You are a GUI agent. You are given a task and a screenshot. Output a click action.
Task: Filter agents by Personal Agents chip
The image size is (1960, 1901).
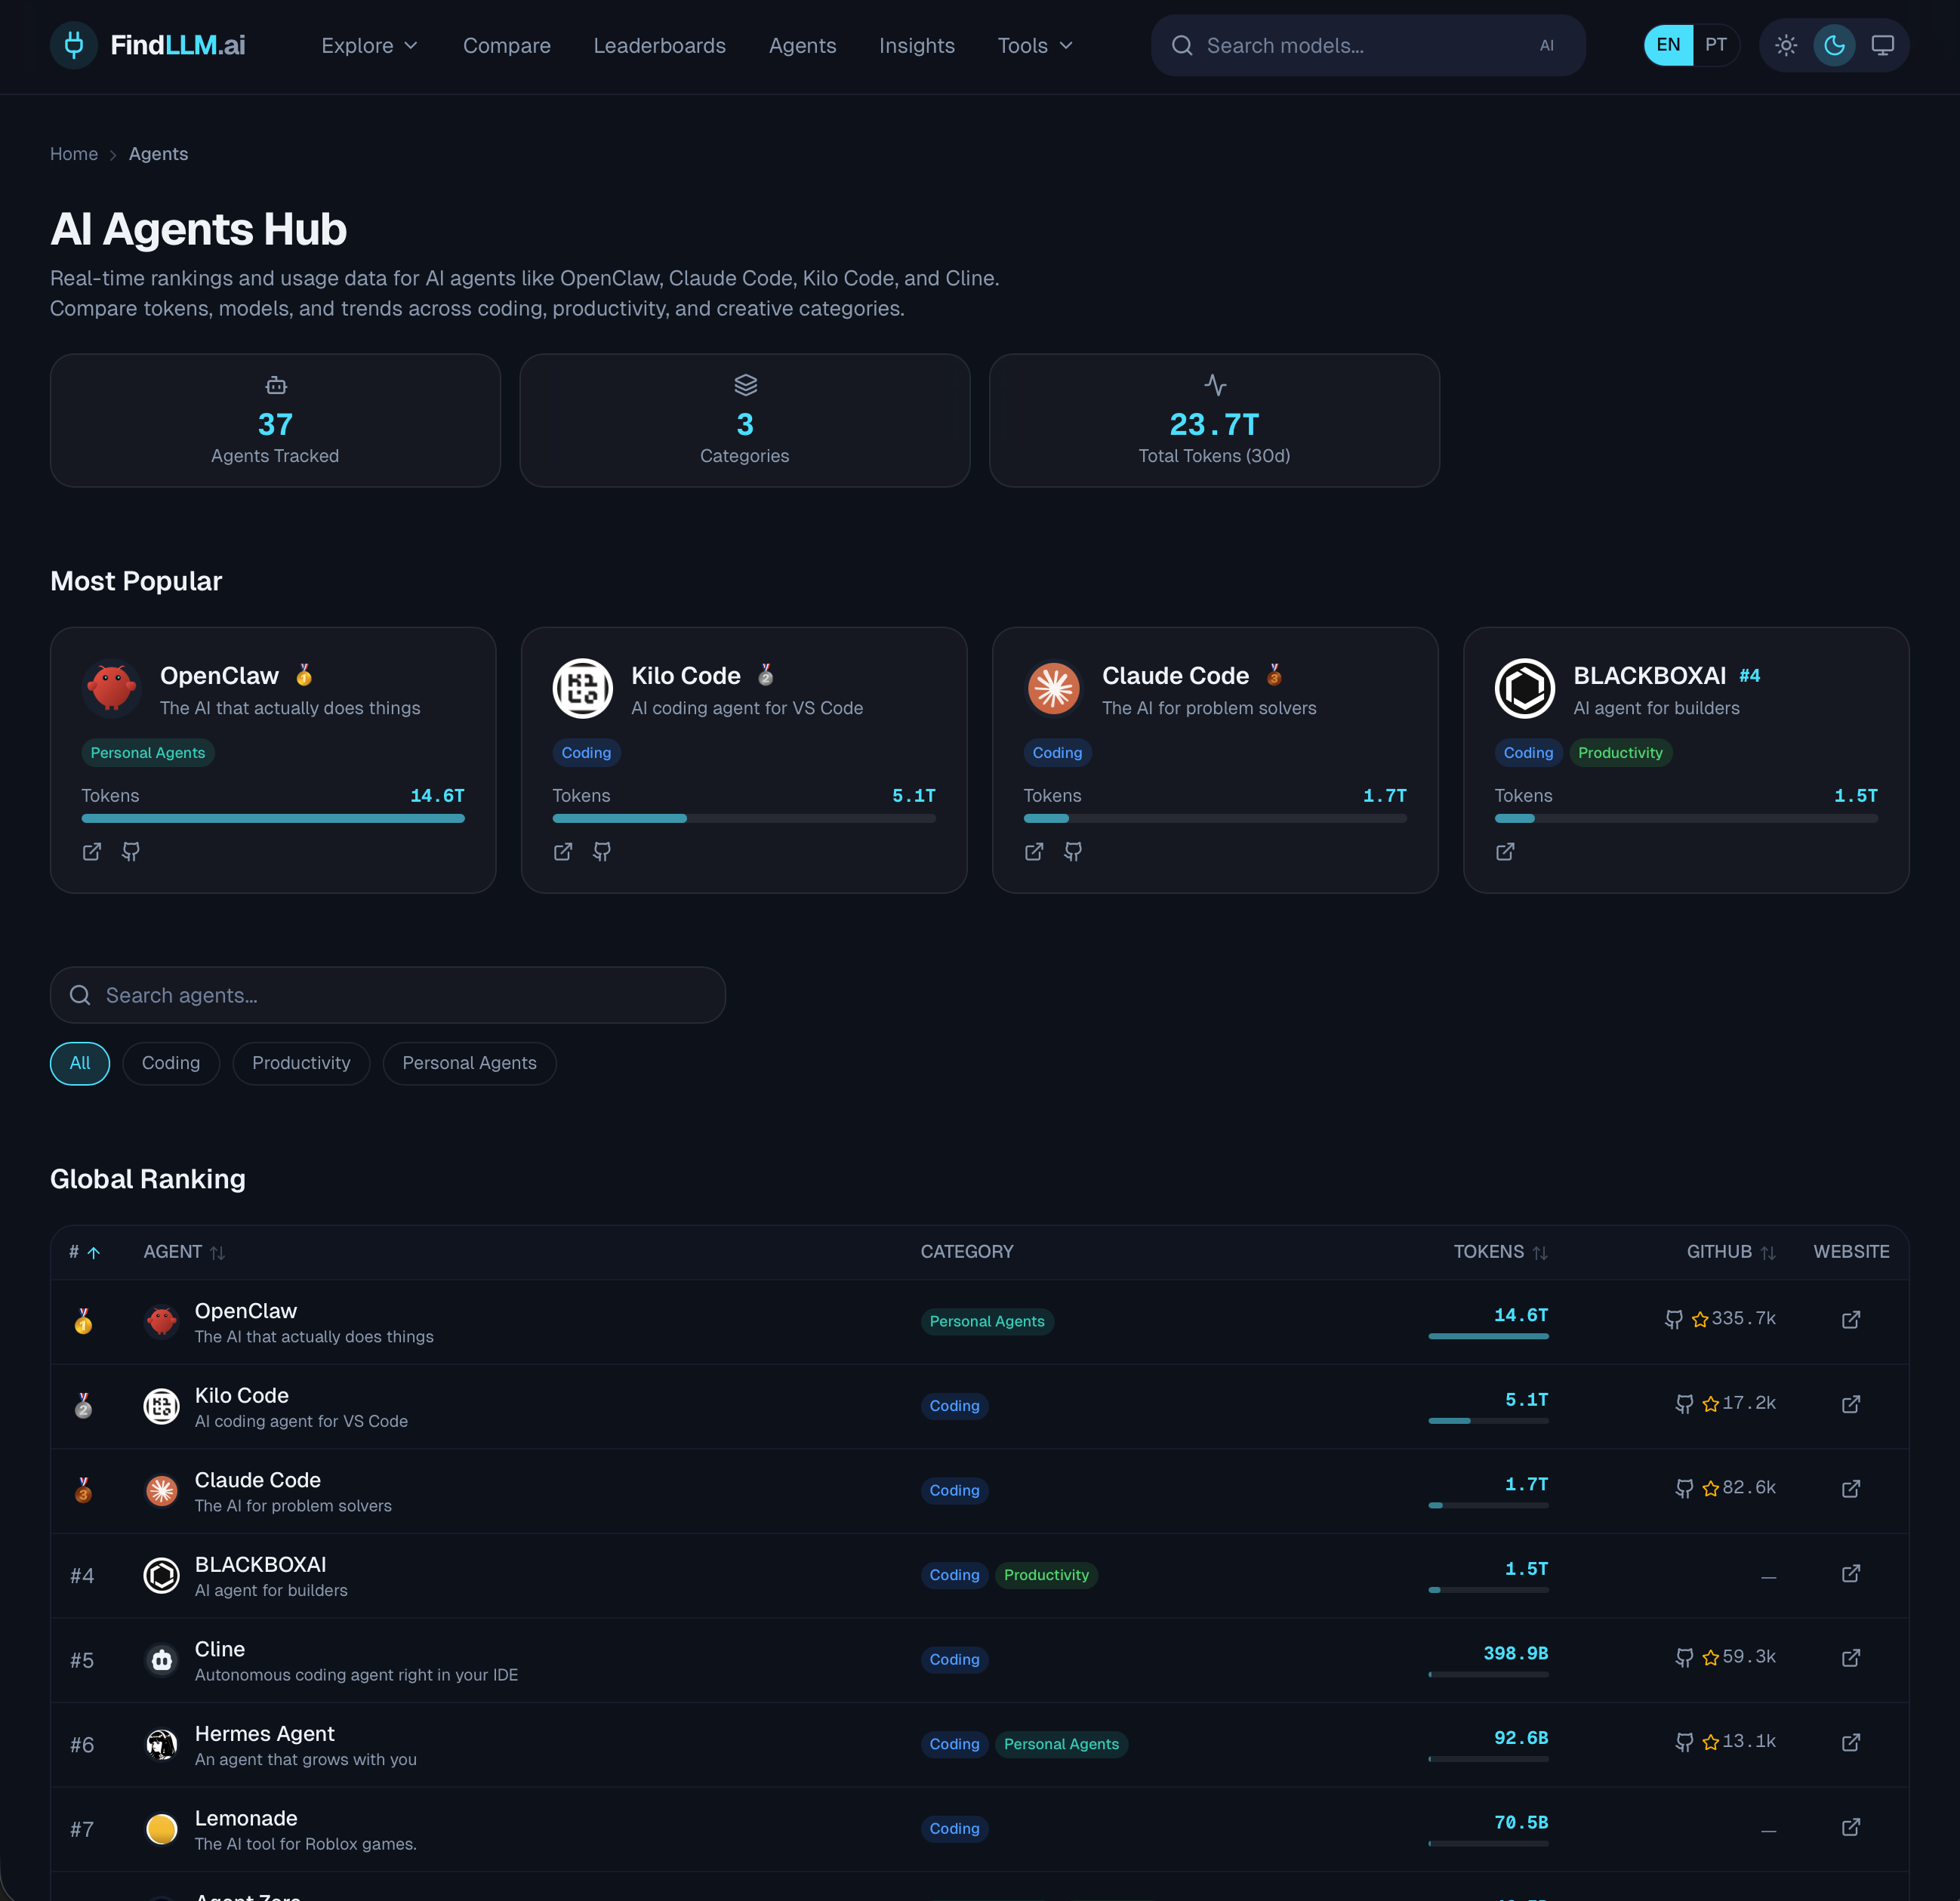tap(469, 1063)
